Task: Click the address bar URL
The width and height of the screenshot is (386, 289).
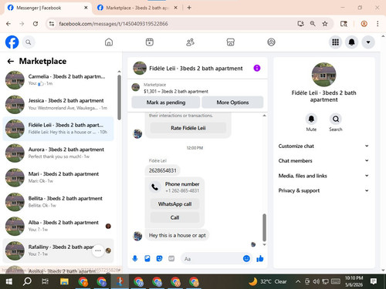Action: (x=113, y=24)
